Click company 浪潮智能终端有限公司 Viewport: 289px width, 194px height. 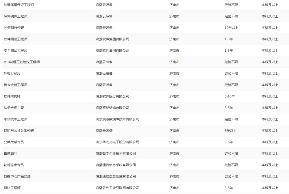point(112,108)
